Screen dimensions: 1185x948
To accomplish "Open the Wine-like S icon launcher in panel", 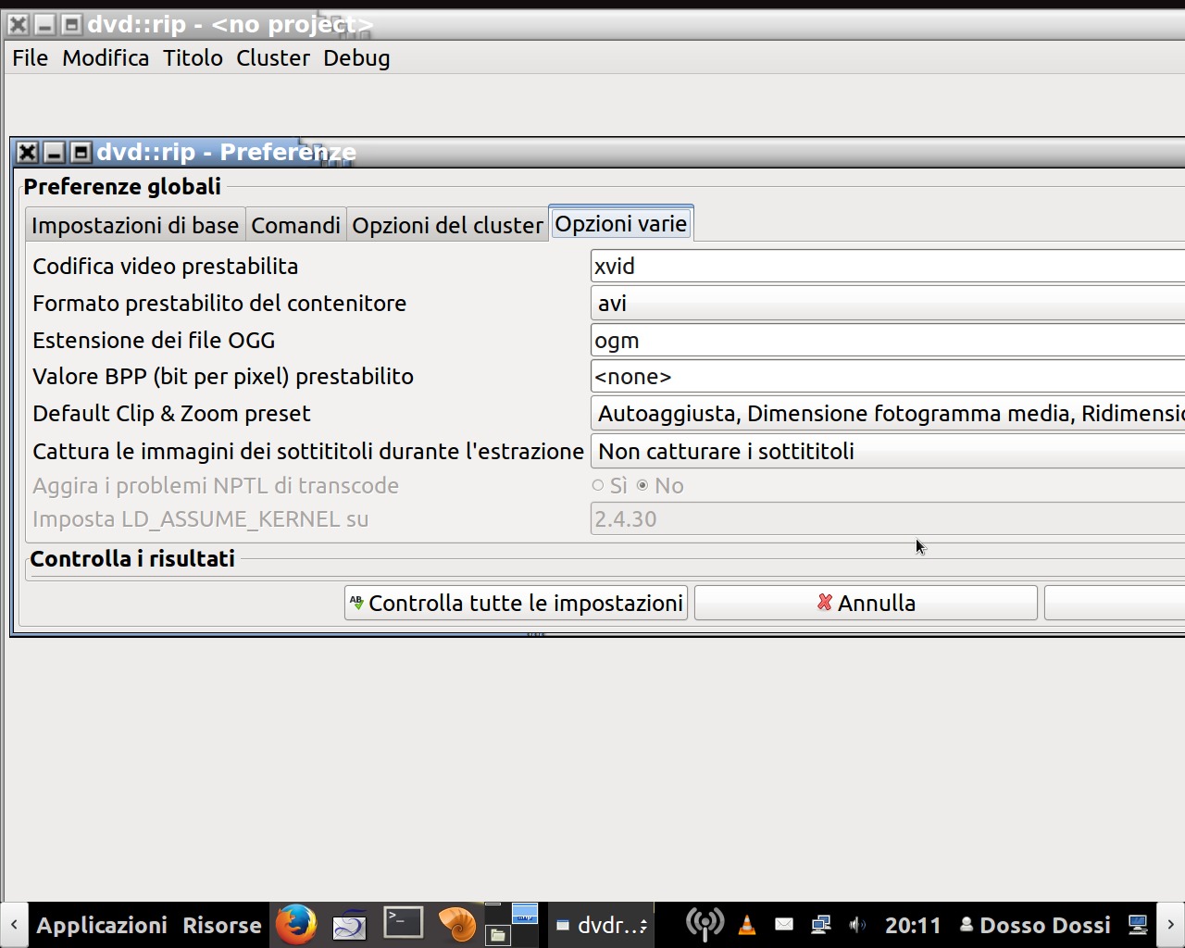I will pyautogui.click(x=350, y=924).
